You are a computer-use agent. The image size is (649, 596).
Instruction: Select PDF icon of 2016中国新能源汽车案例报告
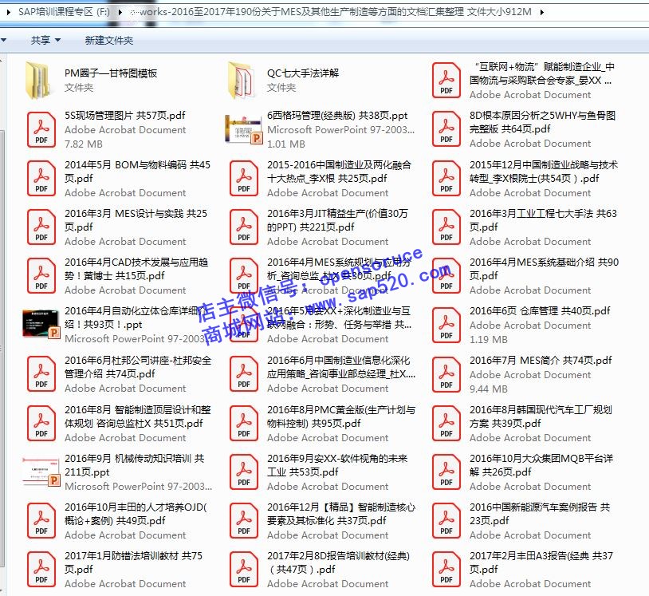[446, 521]
